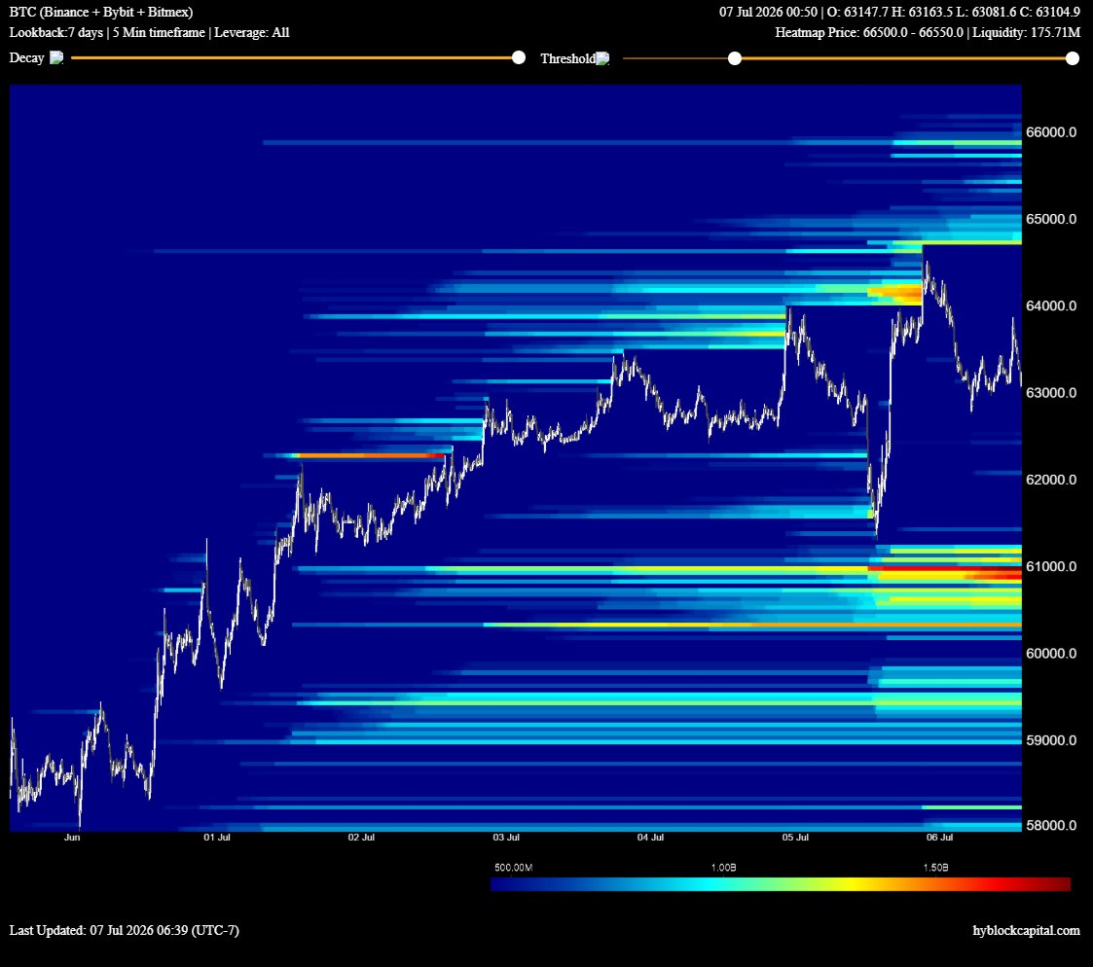The width and height of the screenshot is (1093, 967).
Task: Grab the Decay slider handle
Action: (519, 57)
